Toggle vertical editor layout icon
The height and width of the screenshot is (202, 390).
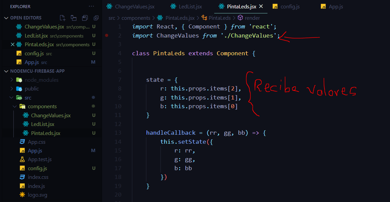74,18
